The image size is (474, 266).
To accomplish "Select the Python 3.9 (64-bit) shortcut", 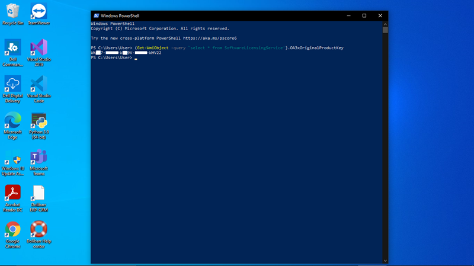I will point(39,120).
